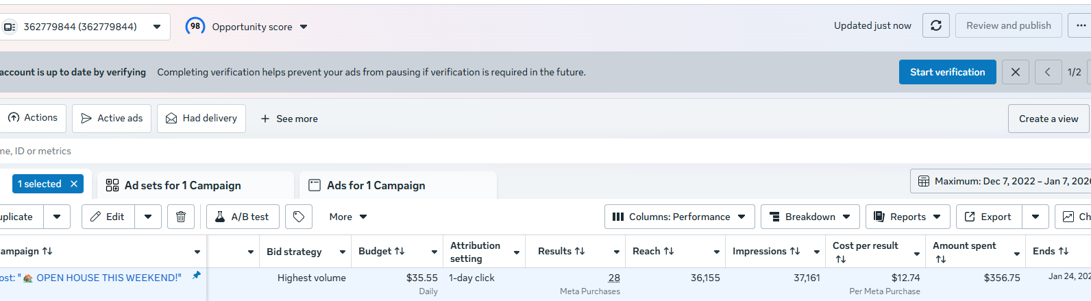Click the pin icon beside campaign name
The width and height of the screenshot is (1091, 301).
click(197, 276)
